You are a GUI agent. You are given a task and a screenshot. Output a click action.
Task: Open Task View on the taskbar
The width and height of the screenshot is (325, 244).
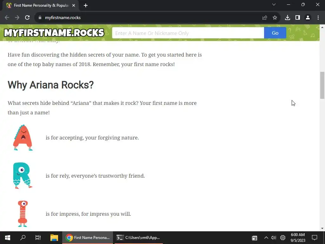coord(38,238)
